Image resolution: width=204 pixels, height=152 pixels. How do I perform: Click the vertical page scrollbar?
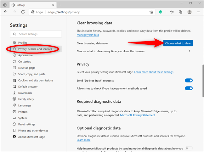tap(203, 81)
